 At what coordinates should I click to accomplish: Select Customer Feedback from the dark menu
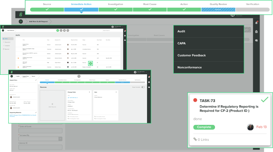(x=209, y=55)
